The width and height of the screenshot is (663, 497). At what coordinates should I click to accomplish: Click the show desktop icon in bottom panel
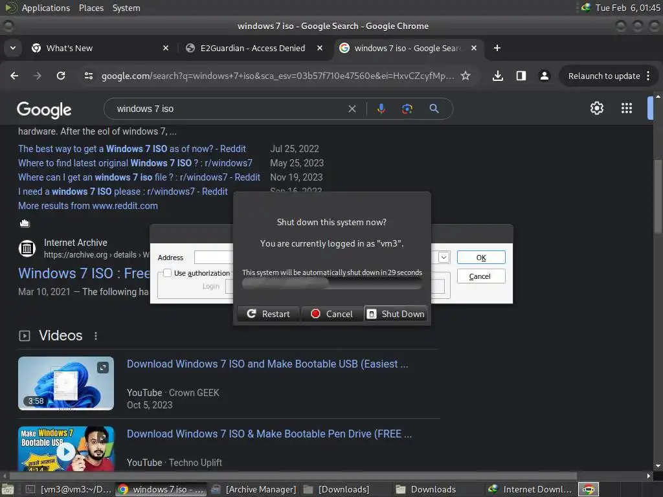[8, 489]
